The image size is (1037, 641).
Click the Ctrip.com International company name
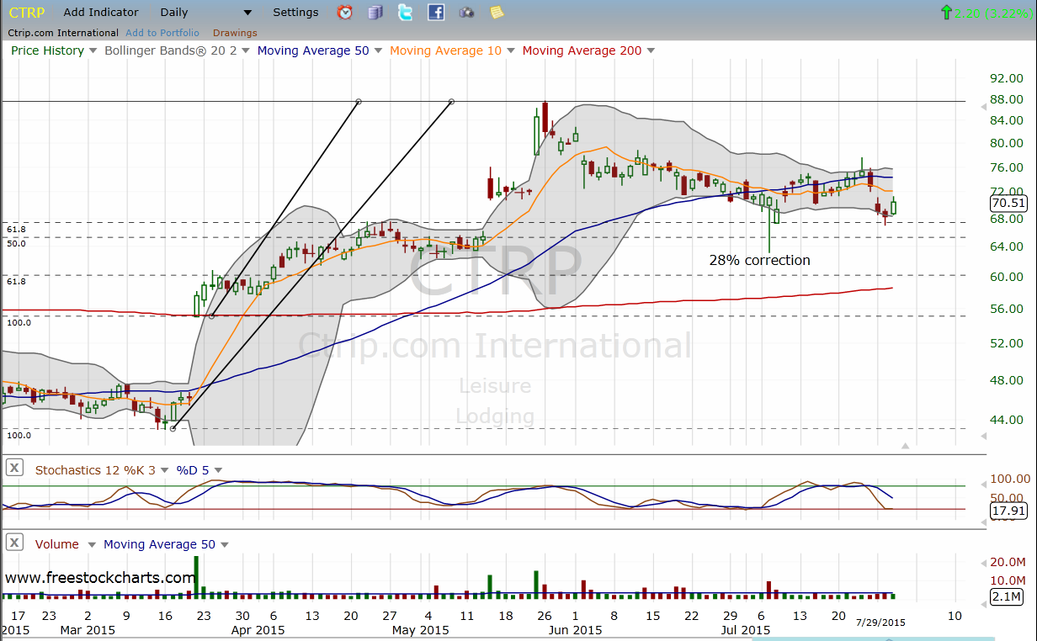pos(63,33)
